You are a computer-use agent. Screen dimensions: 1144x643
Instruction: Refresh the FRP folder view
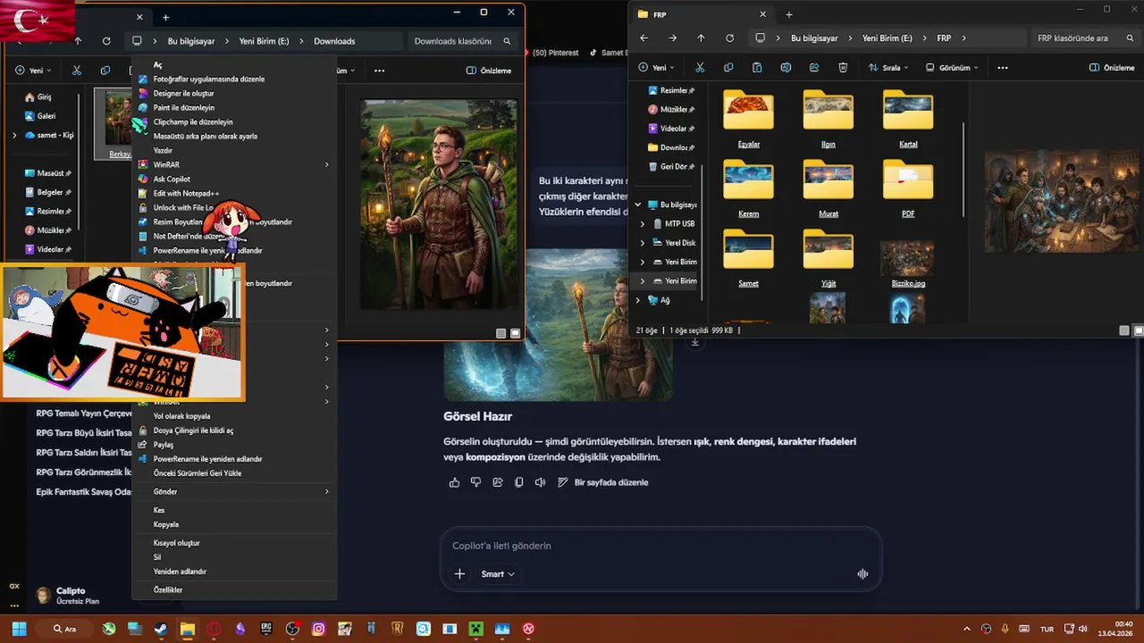coord(729,38)
